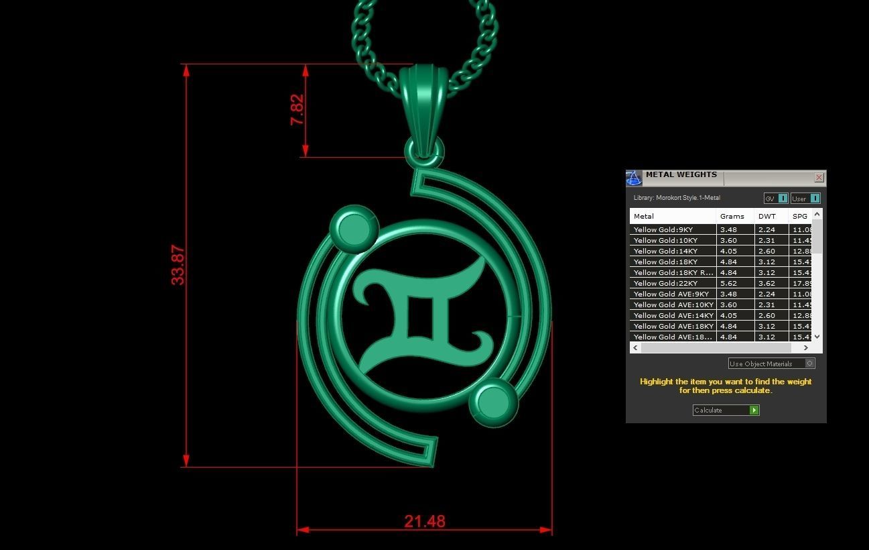Sort by the Metal column header

point(673,216)
